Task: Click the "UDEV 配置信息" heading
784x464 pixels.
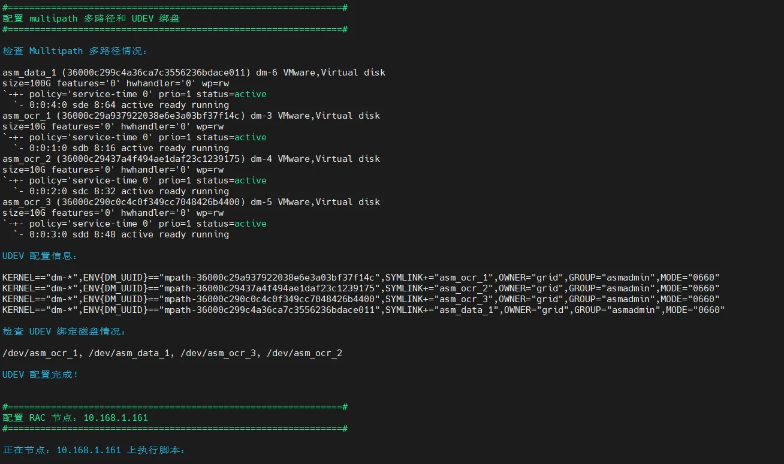Action: click(40, 256)
